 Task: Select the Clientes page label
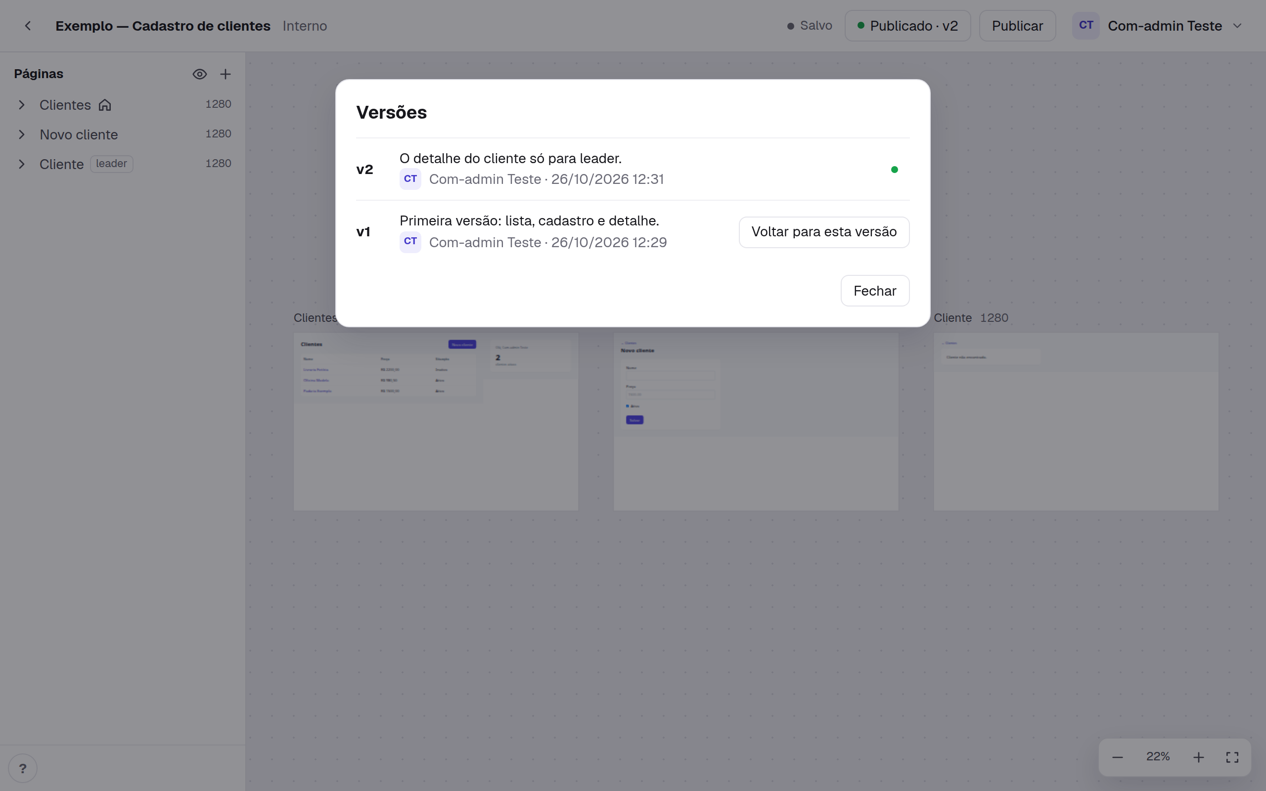(x=65, y=105)
